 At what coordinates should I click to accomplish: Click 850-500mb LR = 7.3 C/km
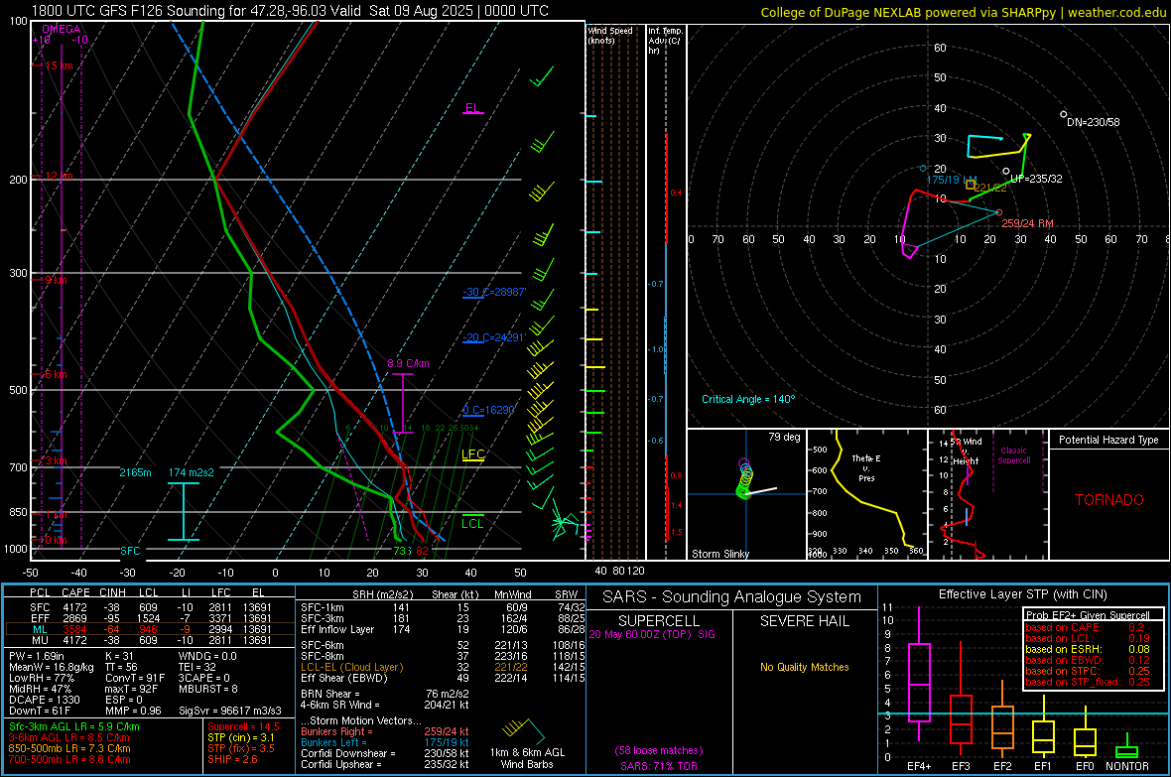68,748
